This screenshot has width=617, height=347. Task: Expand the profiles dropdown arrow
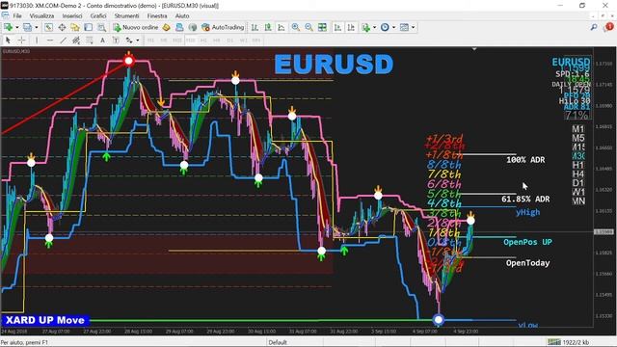pos(37,27)
